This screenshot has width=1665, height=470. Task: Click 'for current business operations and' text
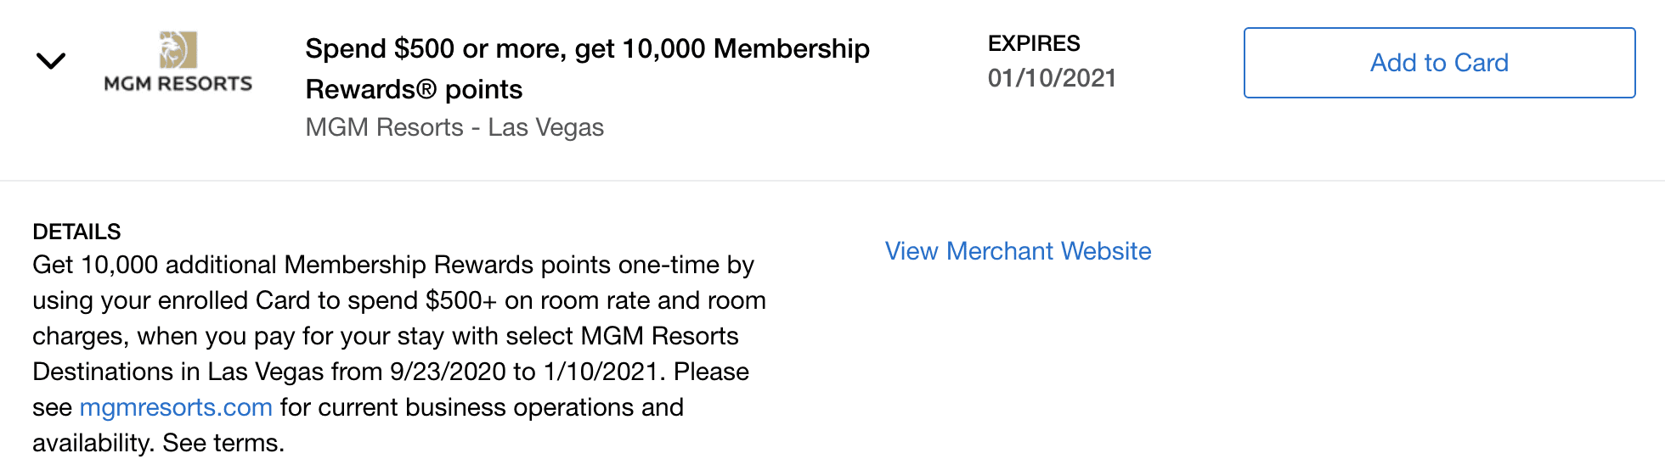(x=482, y=407)
